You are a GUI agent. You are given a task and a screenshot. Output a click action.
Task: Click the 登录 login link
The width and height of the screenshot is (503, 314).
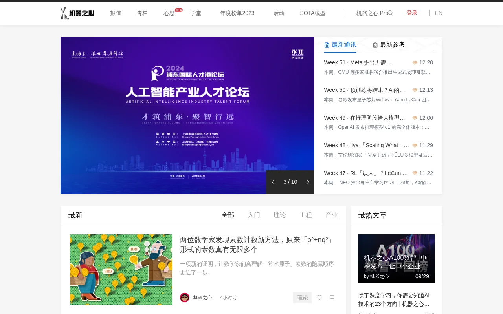coord(412,13)
